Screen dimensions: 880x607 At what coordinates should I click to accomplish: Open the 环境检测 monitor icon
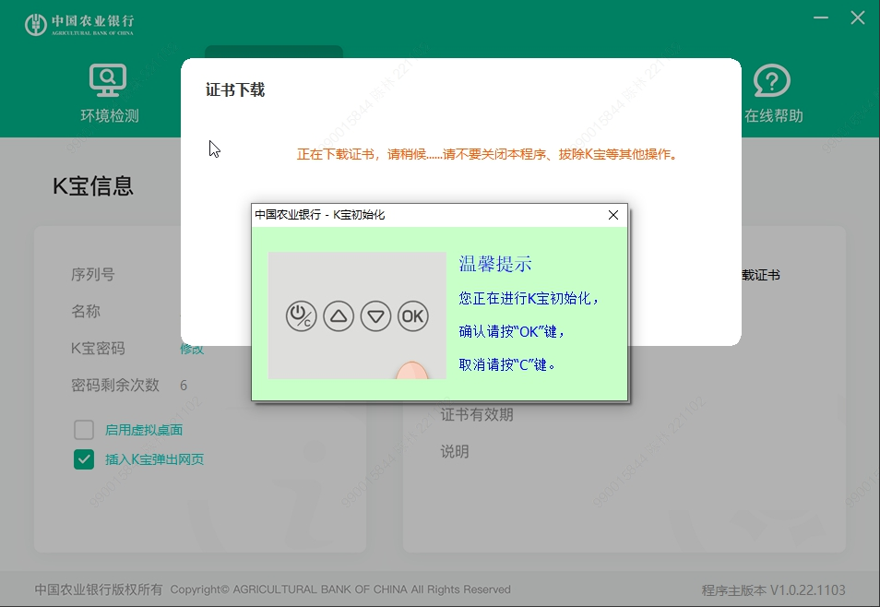pos(108,79)
